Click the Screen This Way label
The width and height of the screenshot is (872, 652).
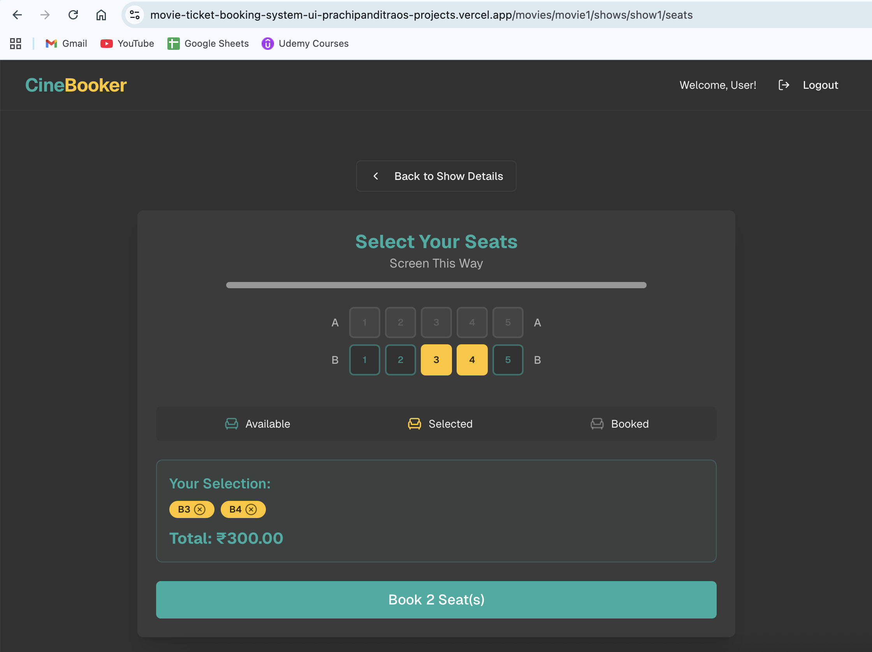point(436,263)
